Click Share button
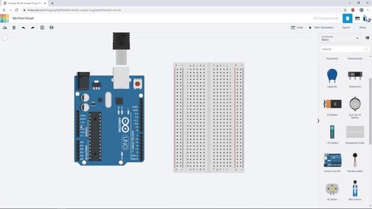Screen dimensions: 372x209 pyautogui.click(x=363, y=27)
